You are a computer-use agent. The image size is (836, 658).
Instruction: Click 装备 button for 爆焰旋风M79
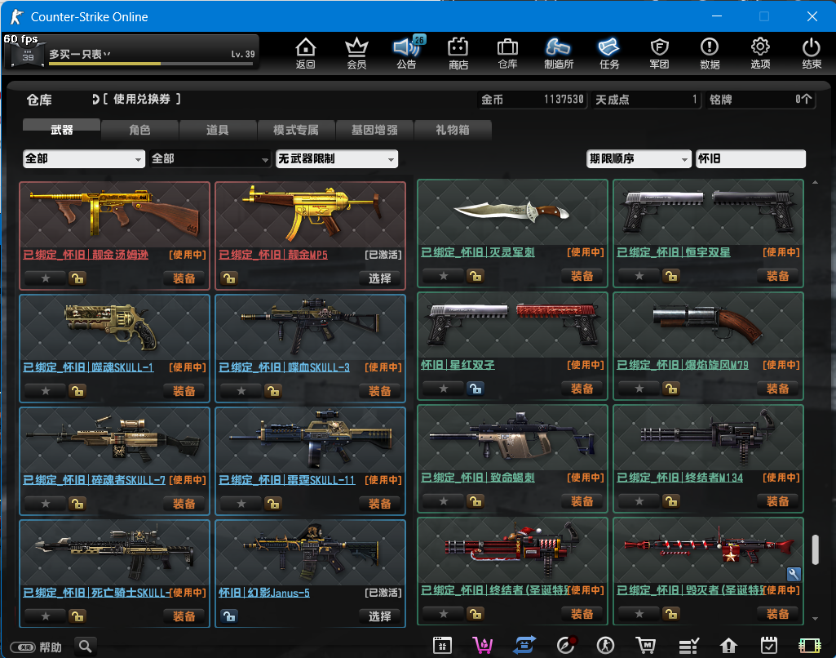777,389
